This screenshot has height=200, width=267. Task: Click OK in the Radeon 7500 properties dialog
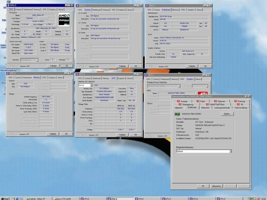pyautogui.click(x=203, y=186)
